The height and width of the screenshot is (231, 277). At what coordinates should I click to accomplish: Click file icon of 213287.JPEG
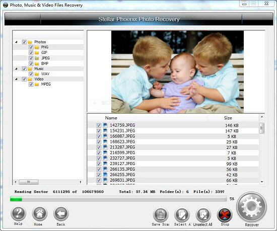[x=105, y=147]
